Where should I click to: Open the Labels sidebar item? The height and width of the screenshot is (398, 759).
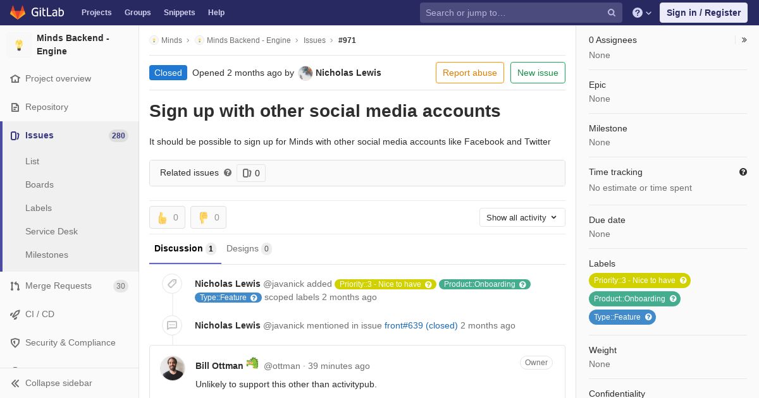tap(39, 208)
